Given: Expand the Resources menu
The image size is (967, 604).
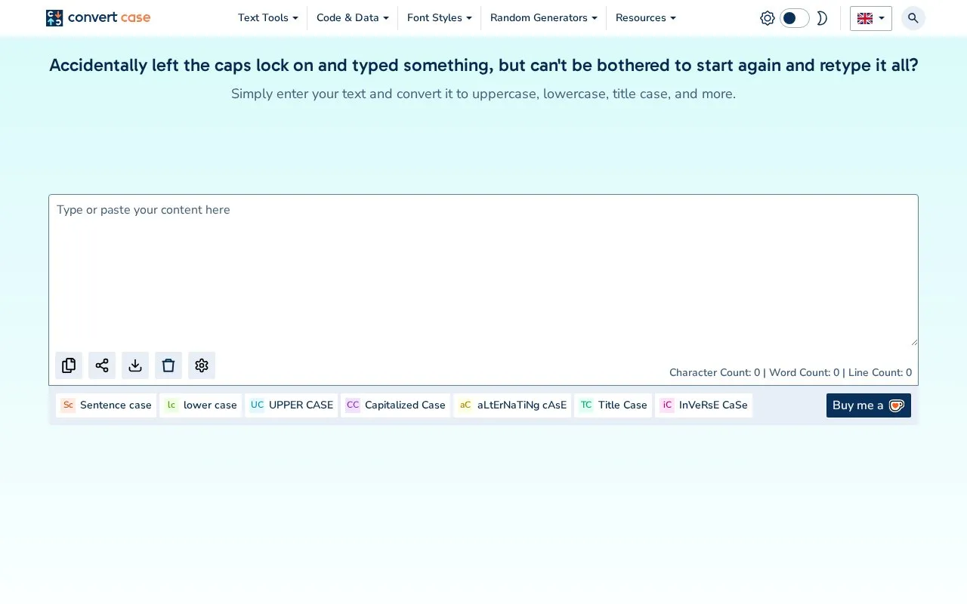Looking at the screenshot, I should click(646, 18).
